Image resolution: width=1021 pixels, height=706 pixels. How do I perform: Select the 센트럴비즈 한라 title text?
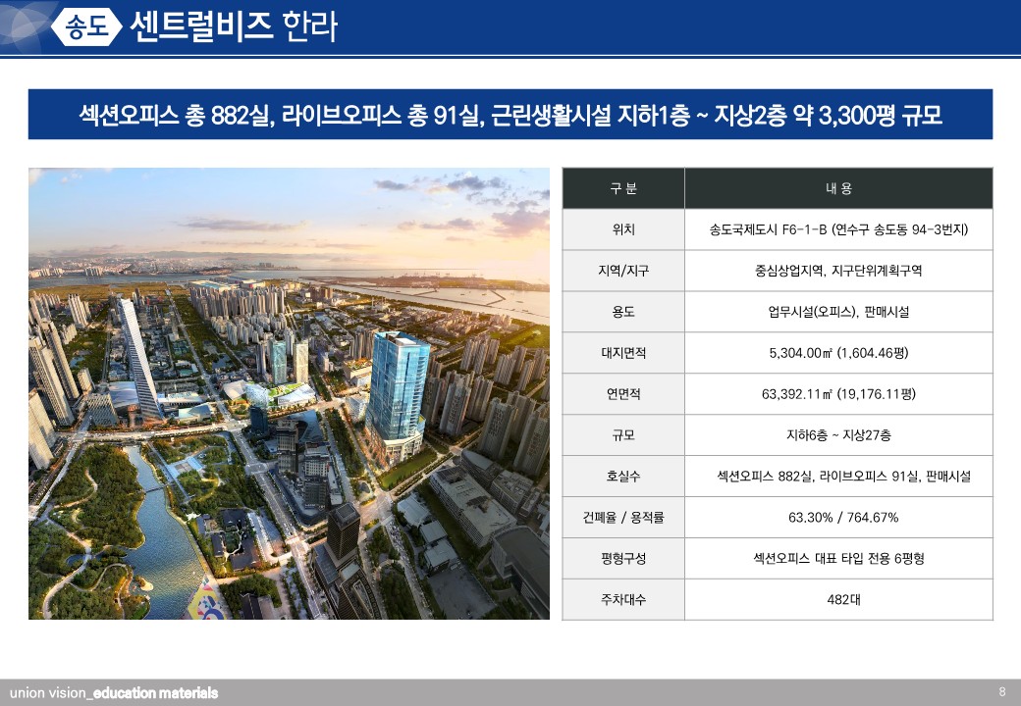[x=233, y=27]
